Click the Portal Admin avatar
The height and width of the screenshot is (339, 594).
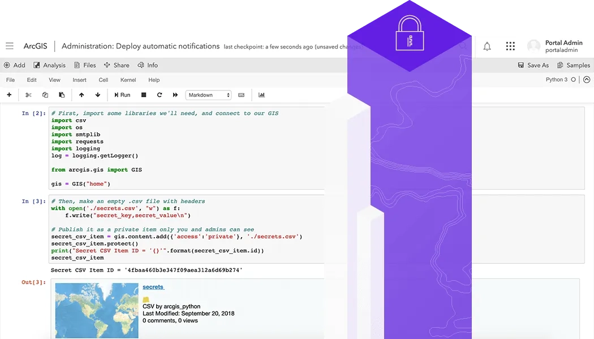pos(534,46)
